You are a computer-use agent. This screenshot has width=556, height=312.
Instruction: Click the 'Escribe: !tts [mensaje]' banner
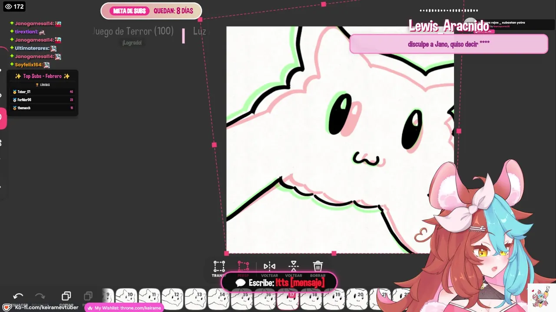(279, 283)
